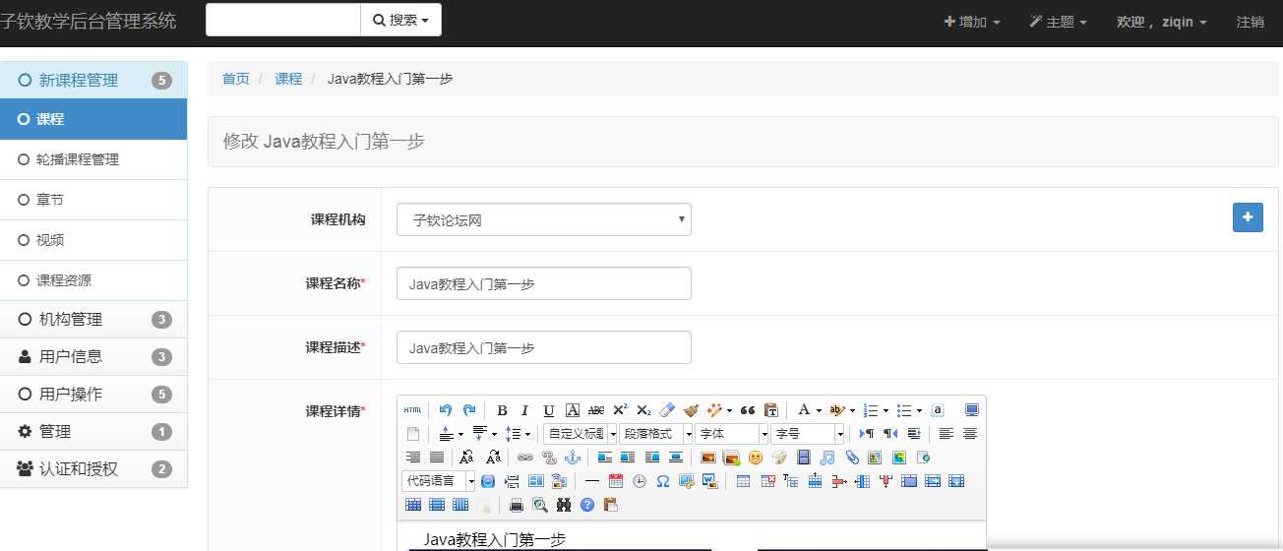Open the text highlight color dropdown
This screenshot has height=551, width=1283.
(852, 410)
